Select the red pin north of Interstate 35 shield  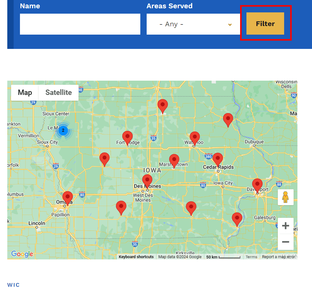tap(162, 106)
